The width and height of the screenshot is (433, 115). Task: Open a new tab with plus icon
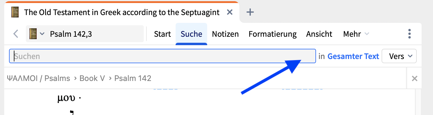(250, 12)
